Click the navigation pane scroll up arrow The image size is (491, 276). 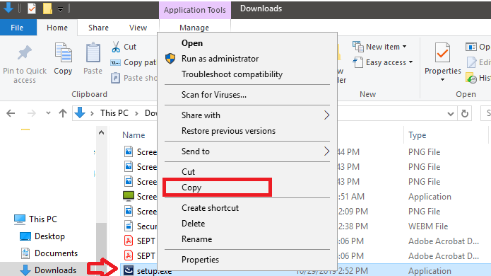101,132
